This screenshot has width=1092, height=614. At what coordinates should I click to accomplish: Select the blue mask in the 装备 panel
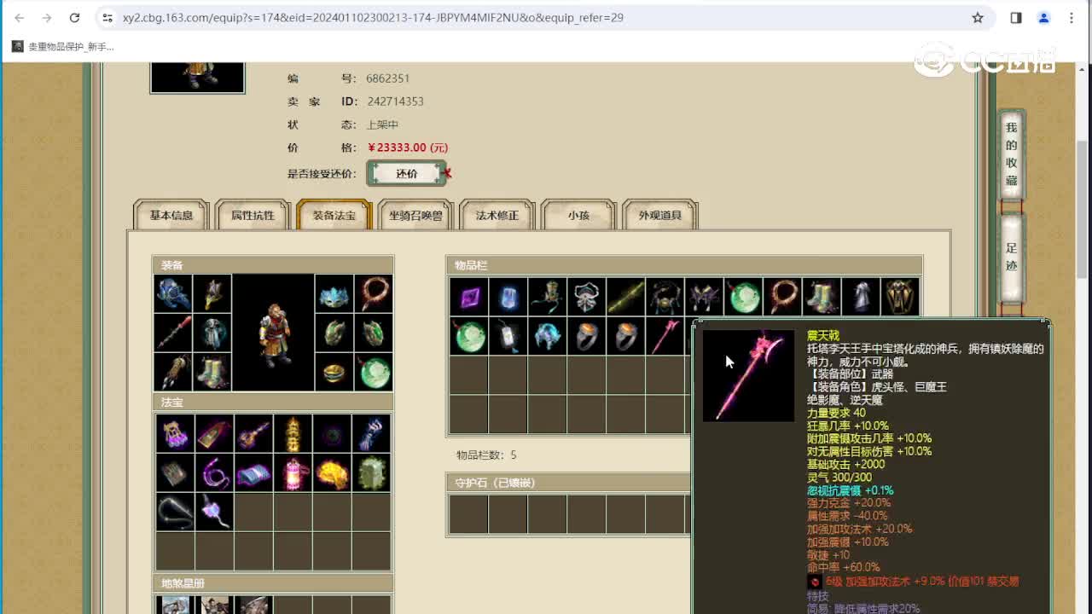[334, 293]
